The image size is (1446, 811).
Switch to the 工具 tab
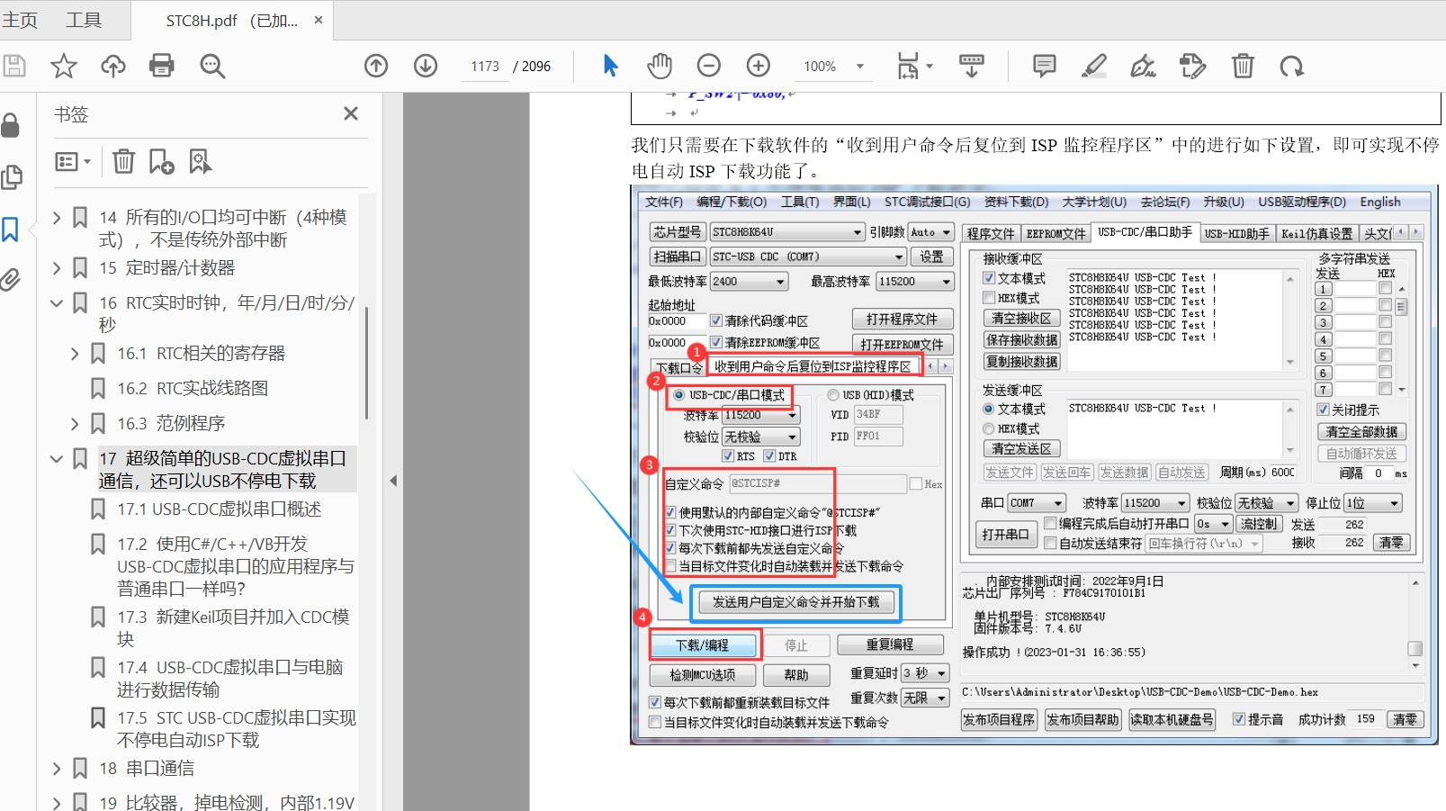click(x=84, y=20)
